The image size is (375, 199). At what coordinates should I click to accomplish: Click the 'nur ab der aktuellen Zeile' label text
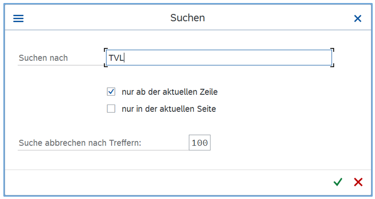[169, 92]
